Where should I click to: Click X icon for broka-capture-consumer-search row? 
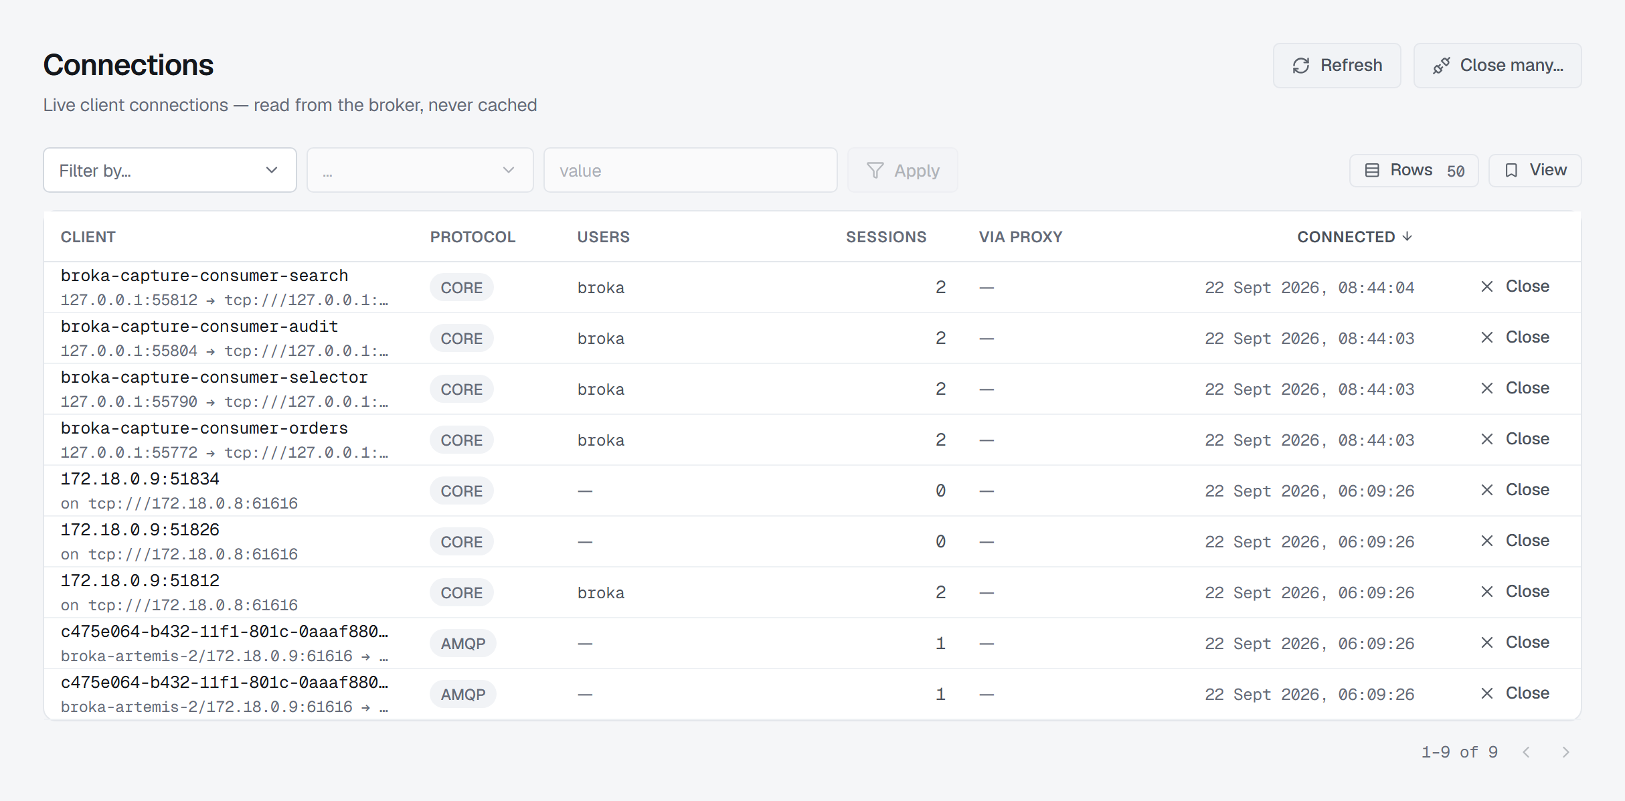point(1487,286)
